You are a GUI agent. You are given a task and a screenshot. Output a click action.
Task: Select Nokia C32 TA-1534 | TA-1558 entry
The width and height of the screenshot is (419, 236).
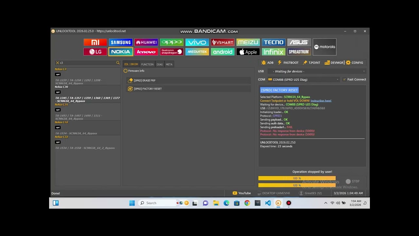[x=87, y=142]
